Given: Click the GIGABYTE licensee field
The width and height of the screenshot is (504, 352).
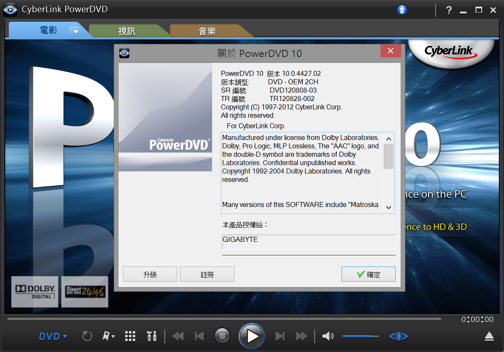Looking at the screenshot, I should [309, 242].
